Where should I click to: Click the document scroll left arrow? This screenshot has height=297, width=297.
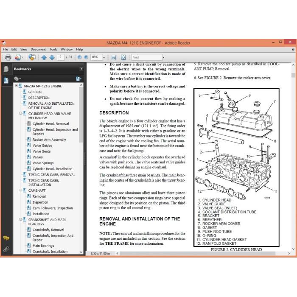coord(118,253)
